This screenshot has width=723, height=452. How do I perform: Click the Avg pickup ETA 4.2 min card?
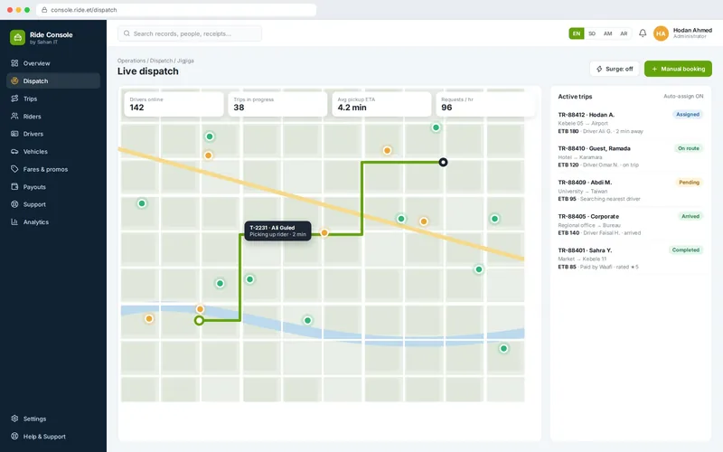click(381, 104)
